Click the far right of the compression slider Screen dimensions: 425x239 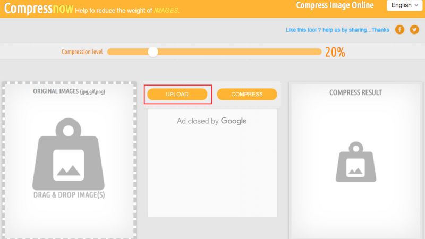click(x=318, y=52)
